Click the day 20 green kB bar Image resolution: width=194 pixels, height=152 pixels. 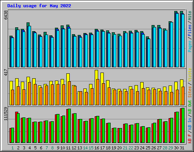120,136
